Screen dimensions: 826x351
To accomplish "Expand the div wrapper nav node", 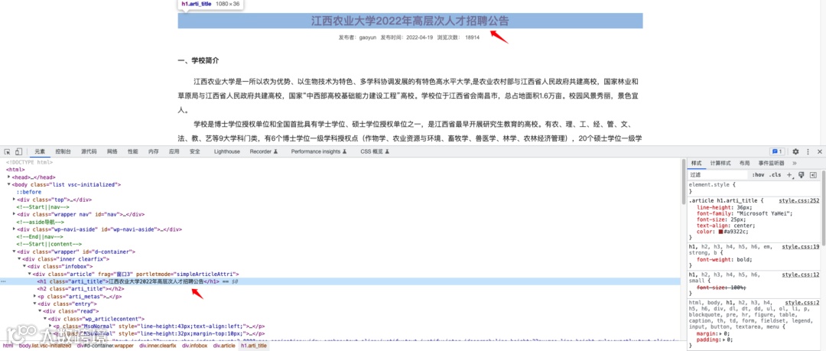I will [15, 214].
